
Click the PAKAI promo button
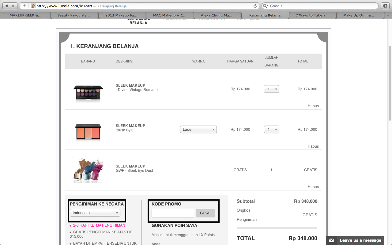tap(205, 213)
